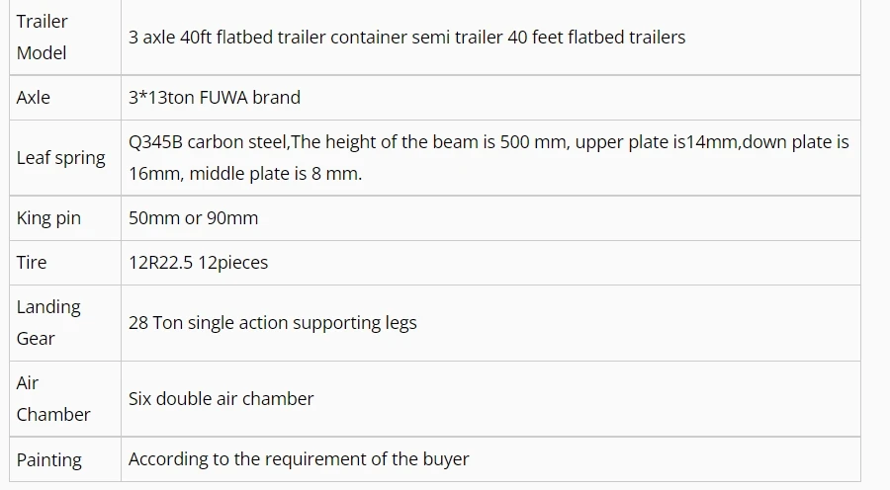Click the "Leaf spring" row label
The height and width of the screenshot is (490, 890).
(60, 158)
